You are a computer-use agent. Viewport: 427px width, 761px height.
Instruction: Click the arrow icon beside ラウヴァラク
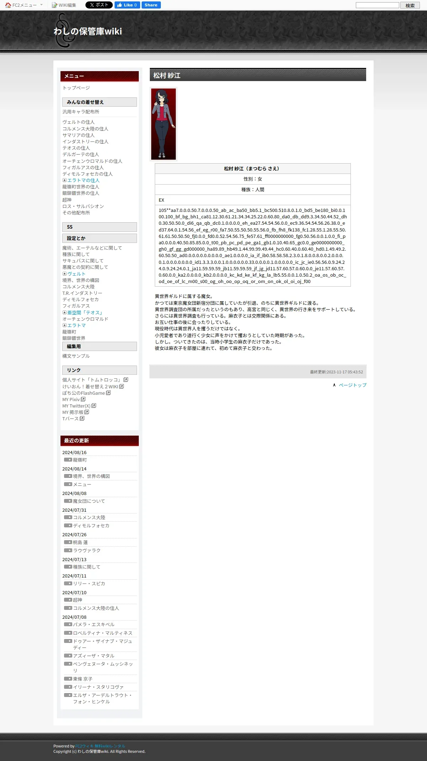pos(68,550)
